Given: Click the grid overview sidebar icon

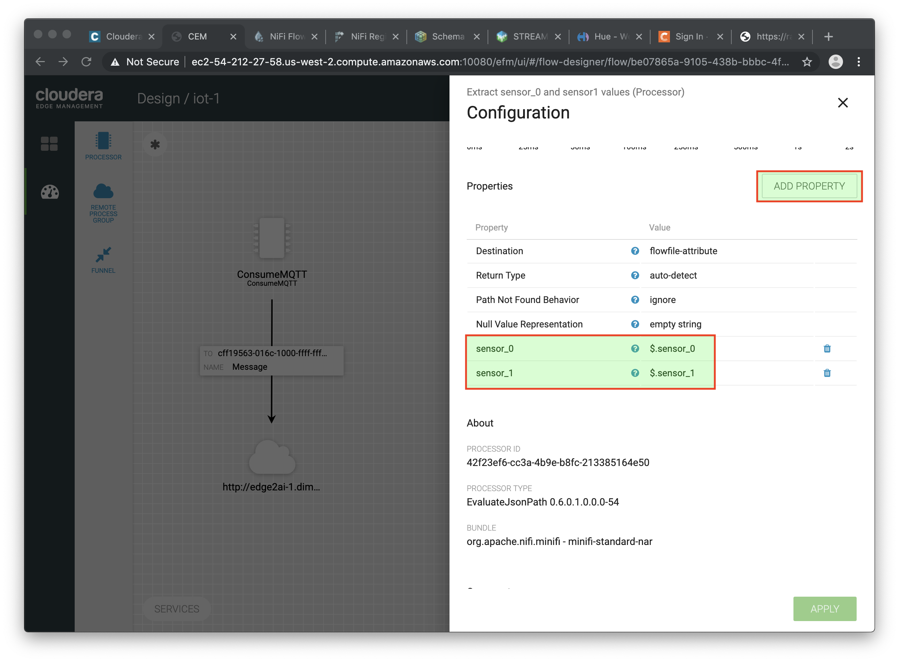Looking at the screenshot, I should 49,144.
